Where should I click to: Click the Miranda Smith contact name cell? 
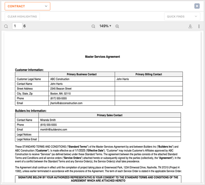110,120
